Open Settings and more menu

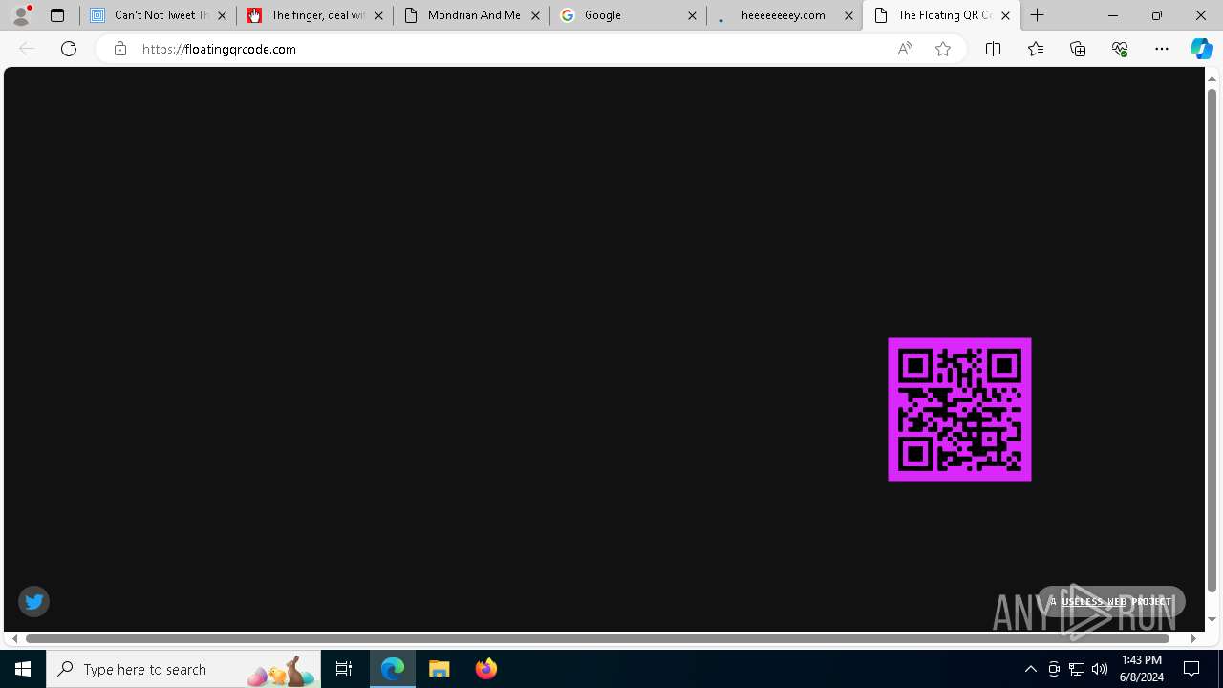tap(1162, 49)
